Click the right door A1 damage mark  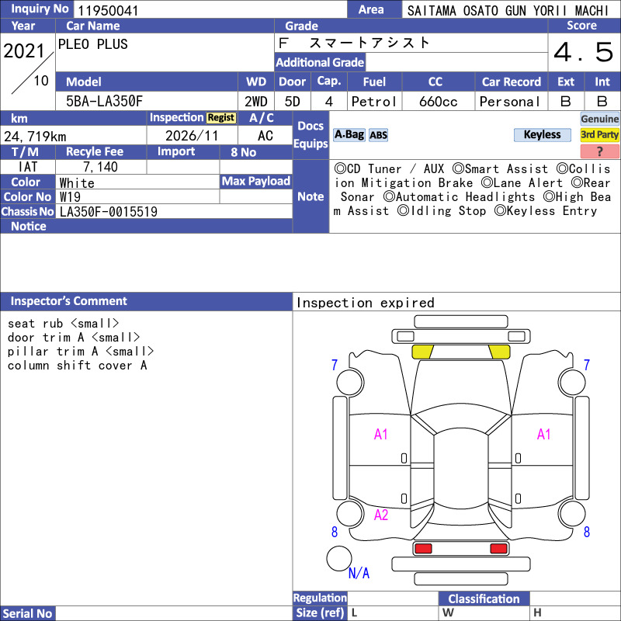point(544,435)
